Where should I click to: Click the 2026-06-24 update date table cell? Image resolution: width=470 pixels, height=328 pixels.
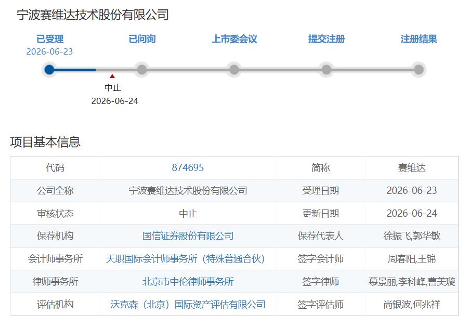point(412,213)
